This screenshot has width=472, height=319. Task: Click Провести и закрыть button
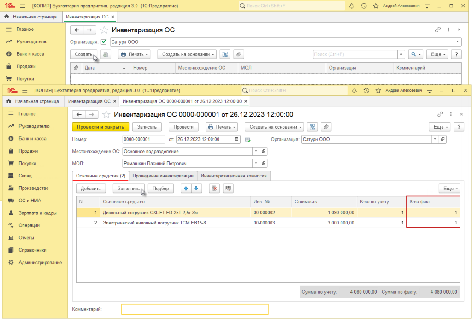100,127
